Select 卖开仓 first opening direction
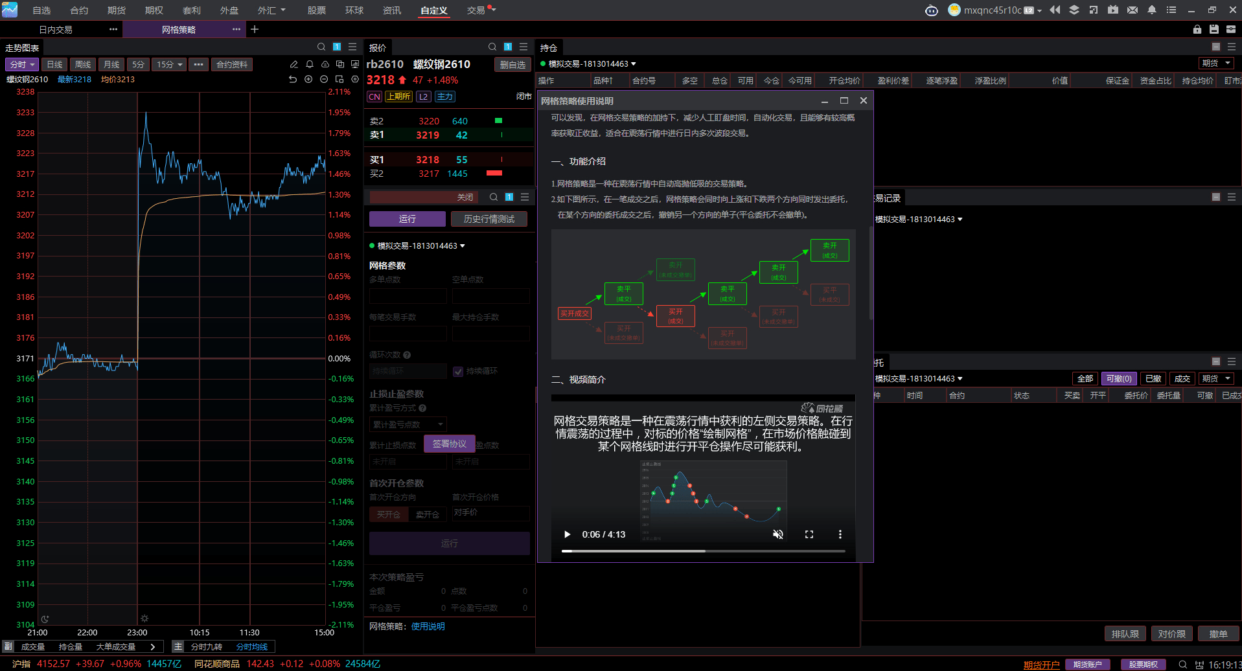 428,514
